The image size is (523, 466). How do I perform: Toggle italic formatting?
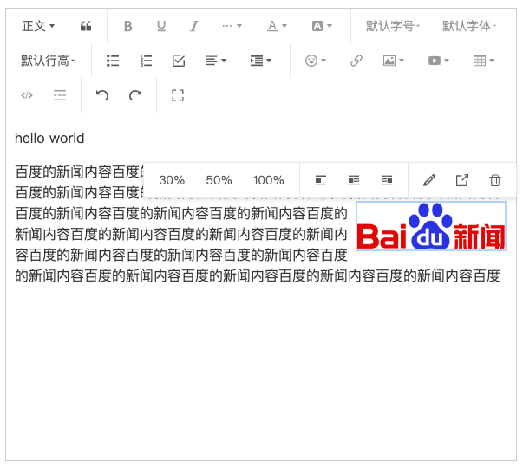(x=194, y=26)
